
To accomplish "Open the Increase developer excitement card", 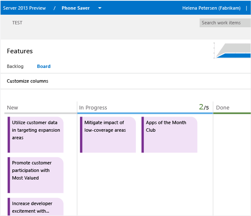I will (36, 207).
